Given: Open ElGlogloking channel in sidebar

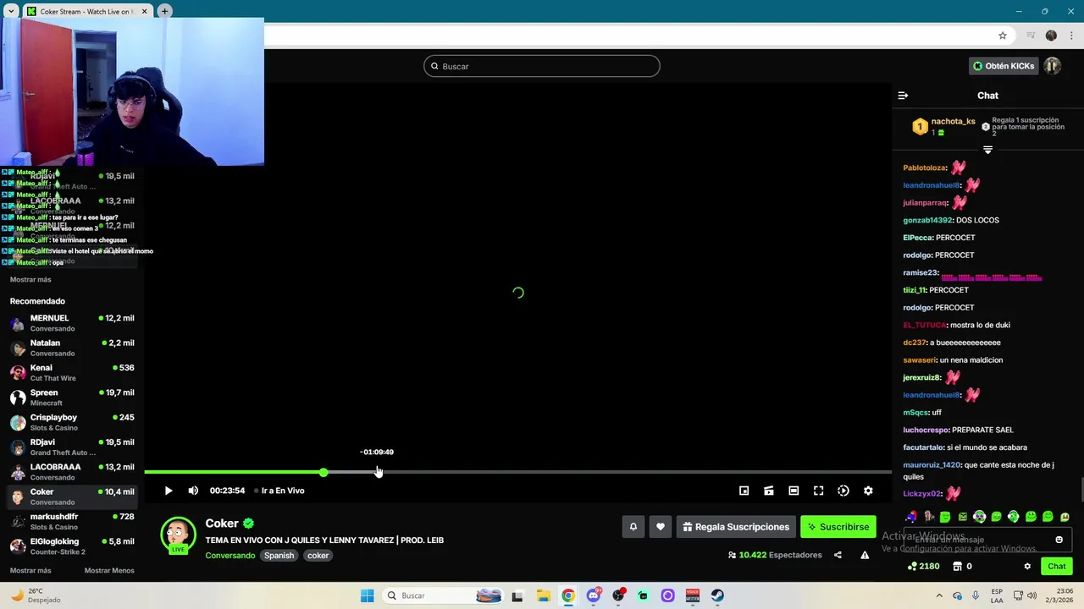Looking at the screenshot, I should (72, 546).
